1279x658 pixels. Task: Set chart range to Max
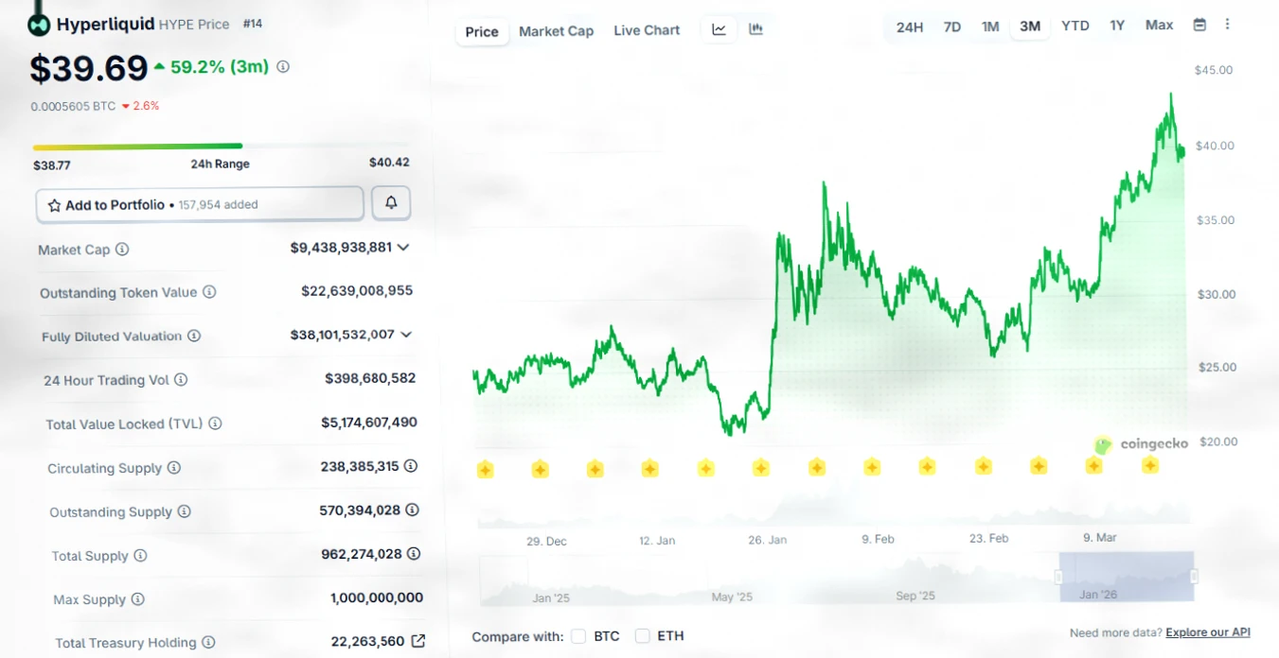[1160, 26]
